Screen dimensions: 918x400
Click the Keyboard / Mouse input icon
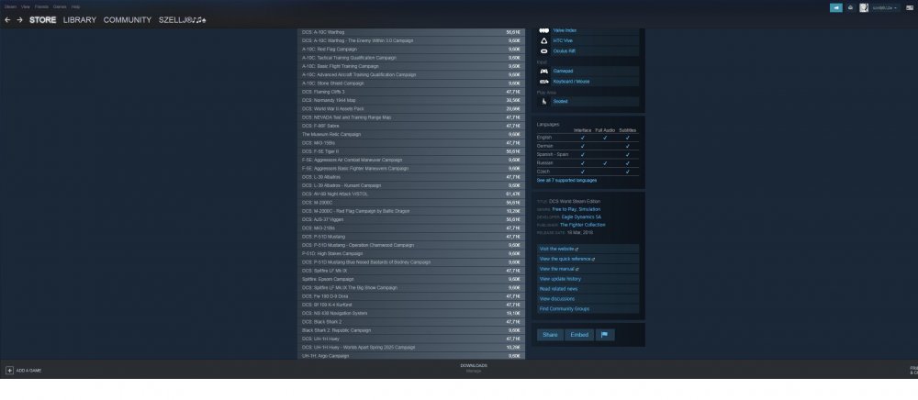[543, 82]
